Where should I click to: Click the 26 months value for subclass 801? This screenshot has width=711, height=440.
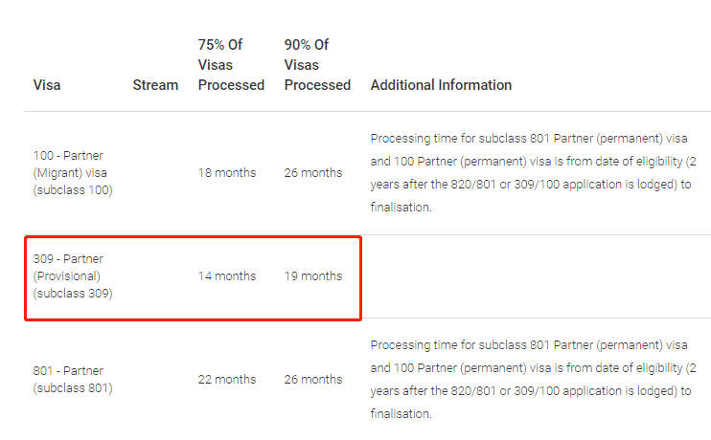[x=313, y=380]
